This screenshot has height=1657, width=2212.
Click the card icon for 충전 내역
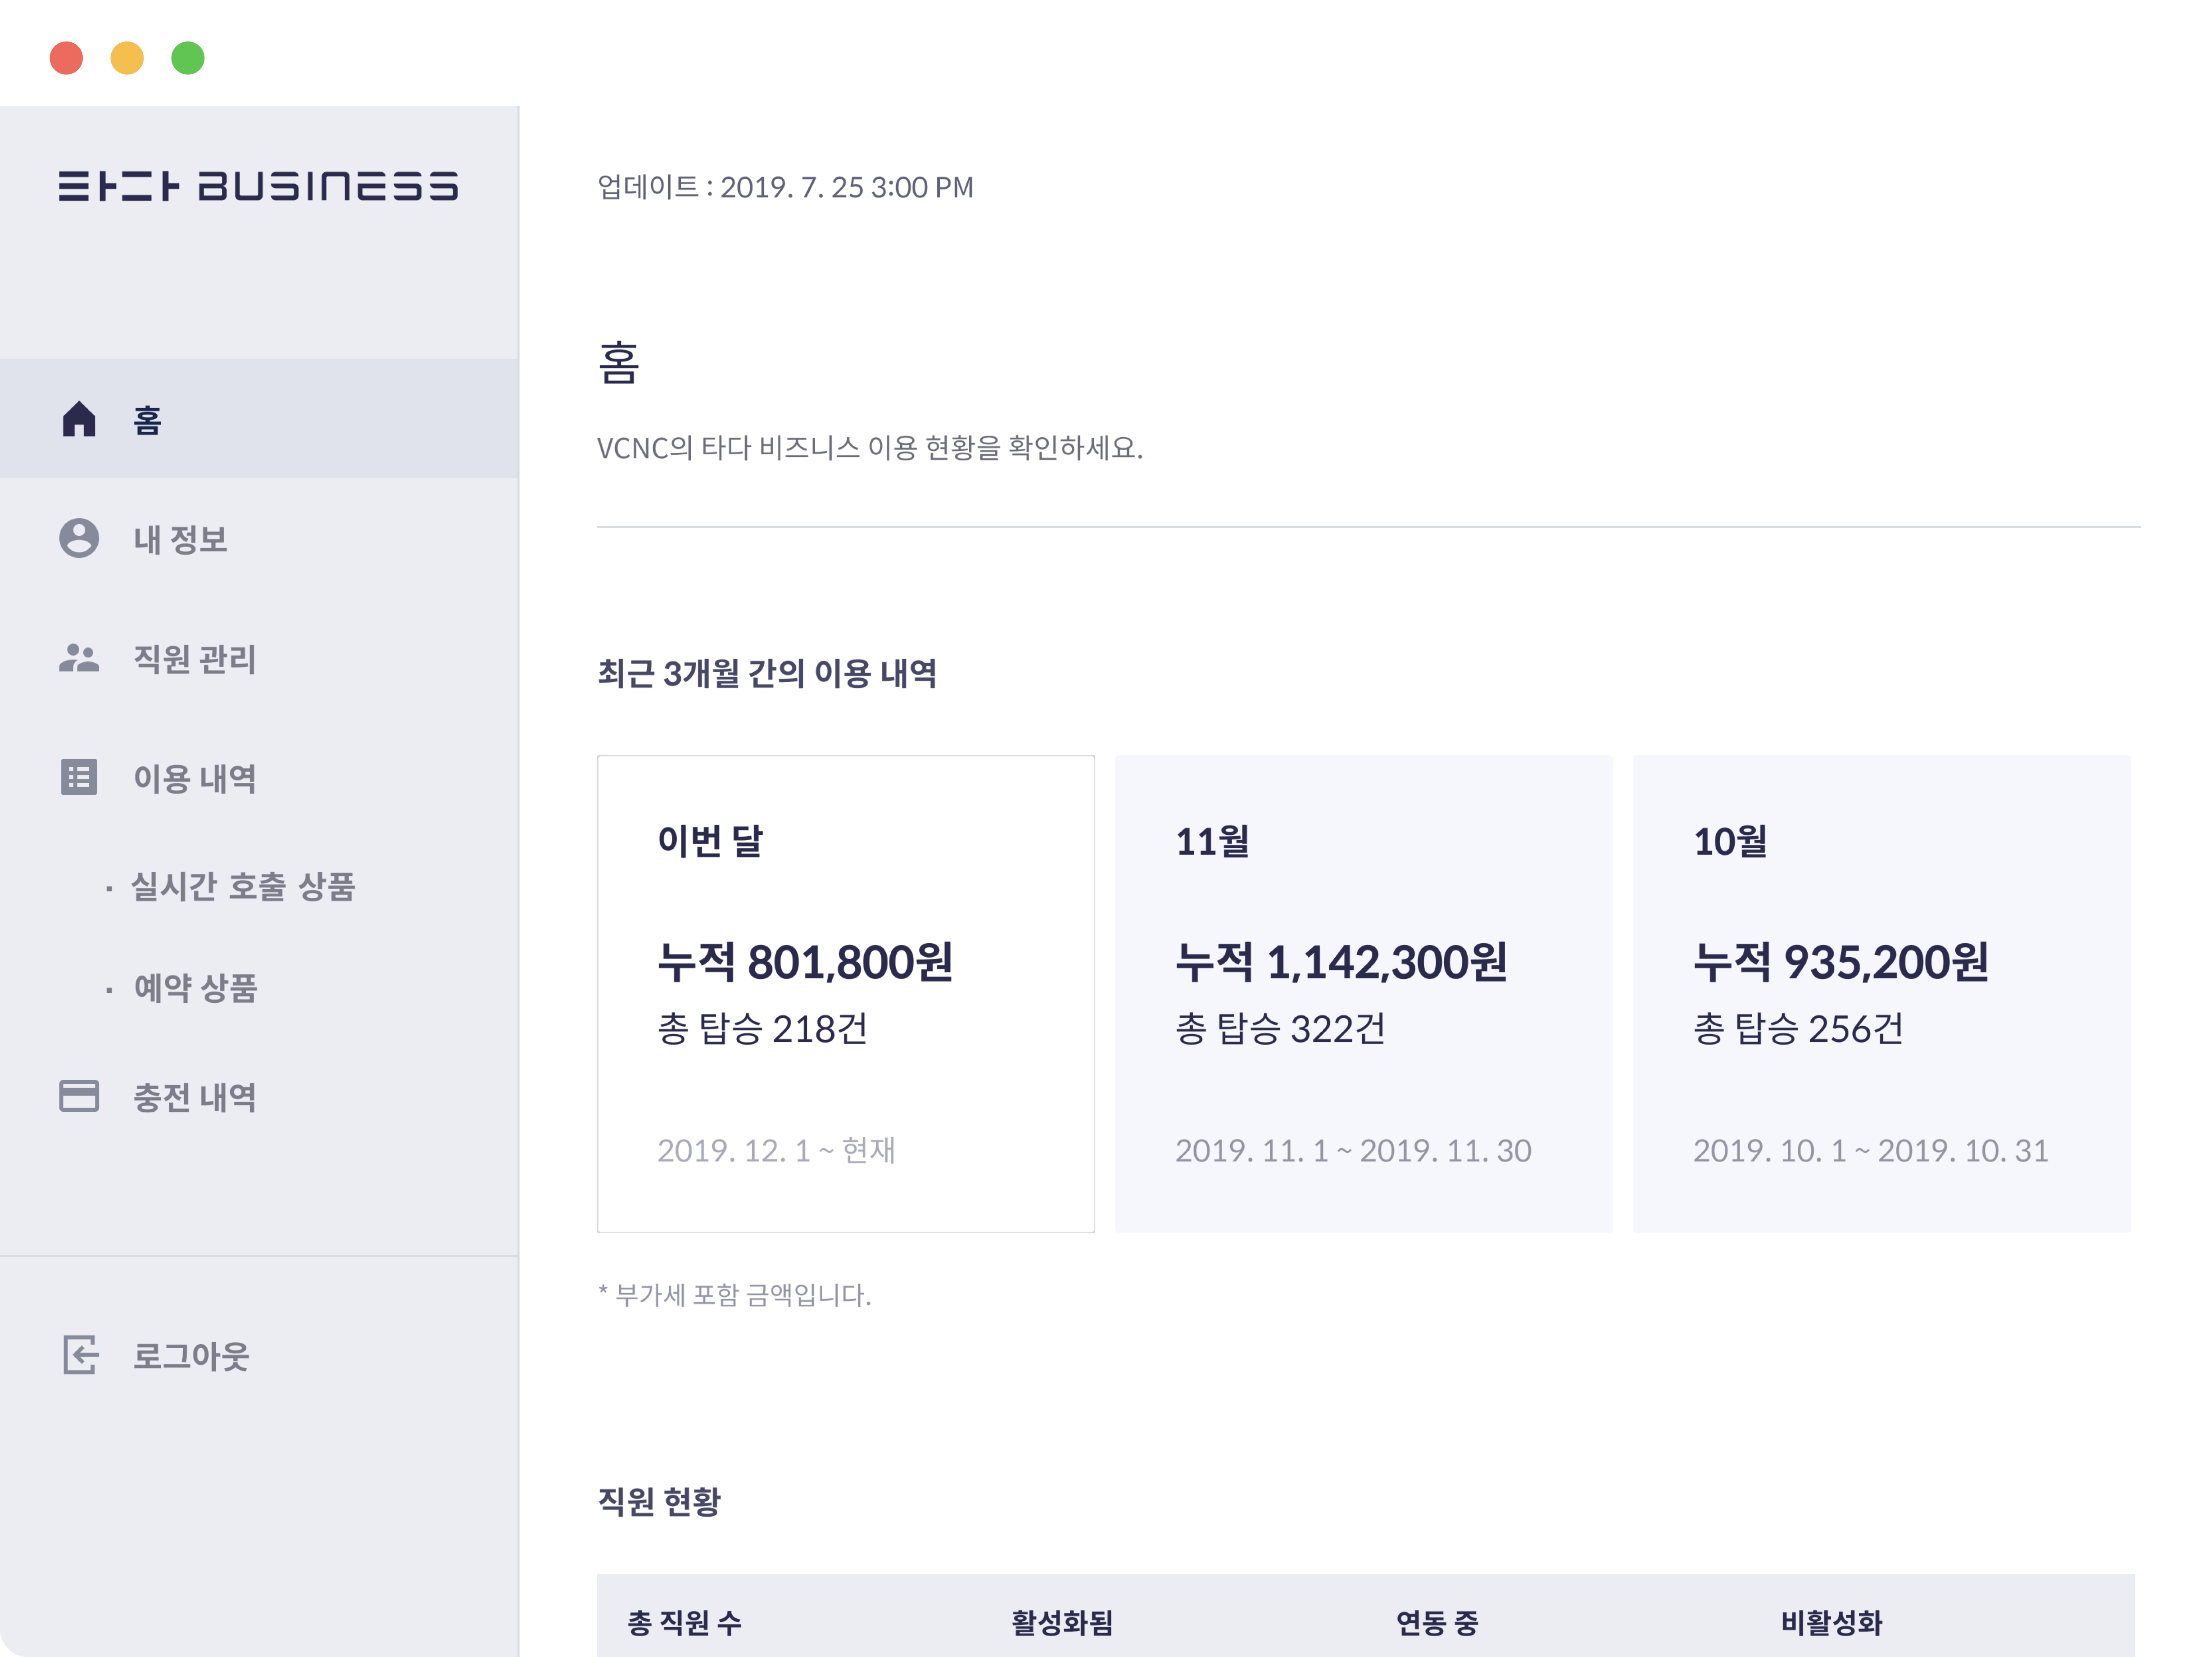pyautogui.click(x=79, y=1096)
